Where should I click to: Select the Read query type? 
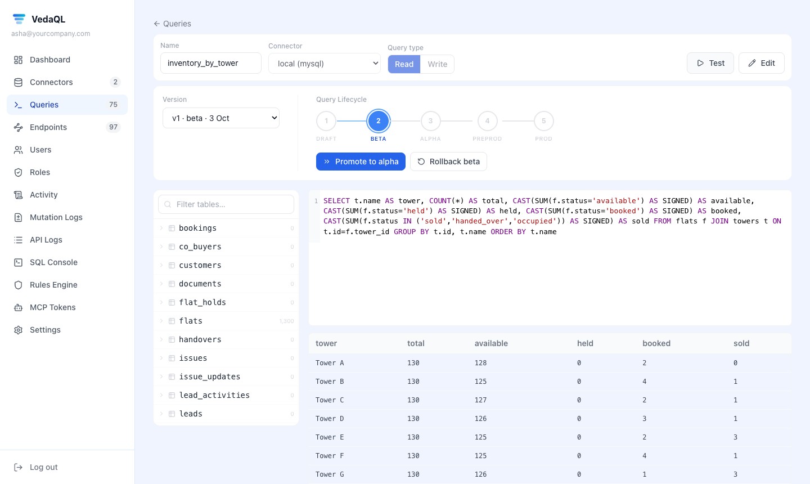pos(404,64)
